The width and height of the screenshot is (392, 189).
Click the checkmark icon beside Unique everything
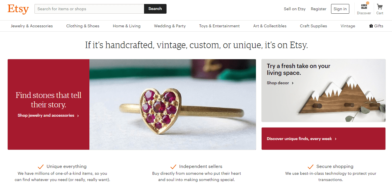(x=41, y=167)
